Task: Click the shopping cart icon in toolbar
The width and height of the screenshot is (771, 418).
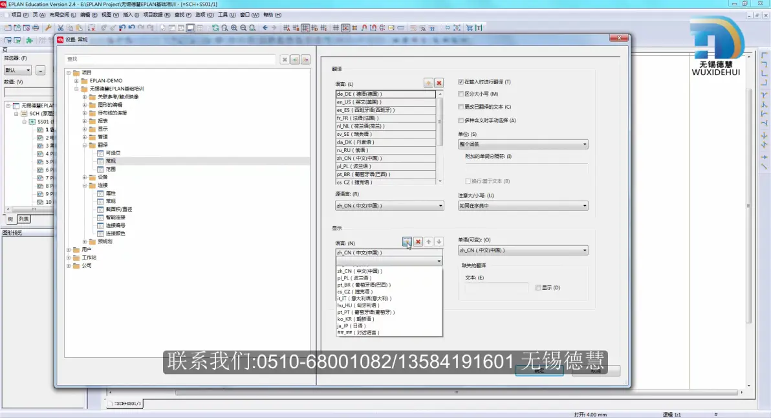Action: point(470,28)
